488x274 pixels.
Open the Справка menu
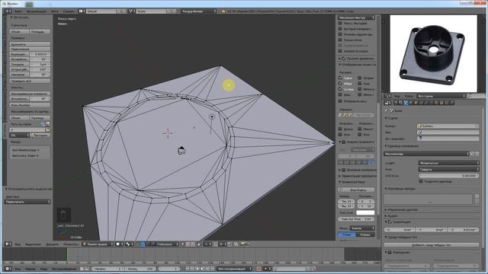[69, 11]
